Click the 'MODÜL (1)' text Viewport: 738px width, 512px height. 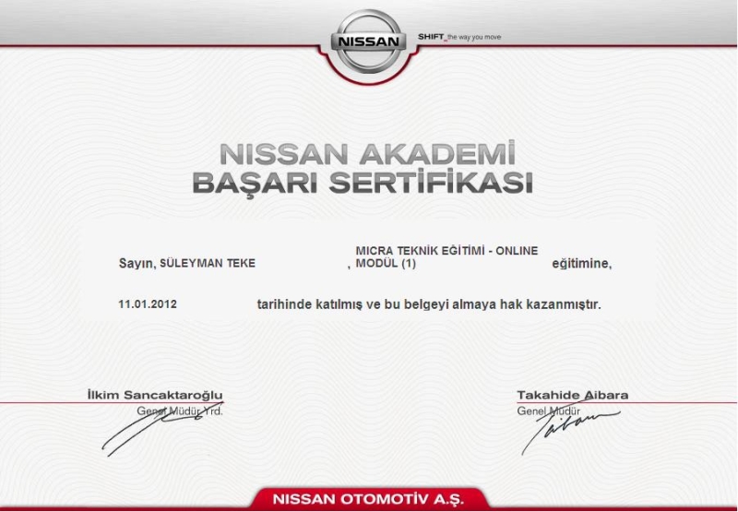[386, 264]
